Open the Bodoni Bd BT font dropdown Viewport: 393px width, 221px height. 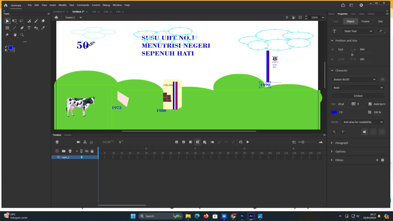[355, 79]
